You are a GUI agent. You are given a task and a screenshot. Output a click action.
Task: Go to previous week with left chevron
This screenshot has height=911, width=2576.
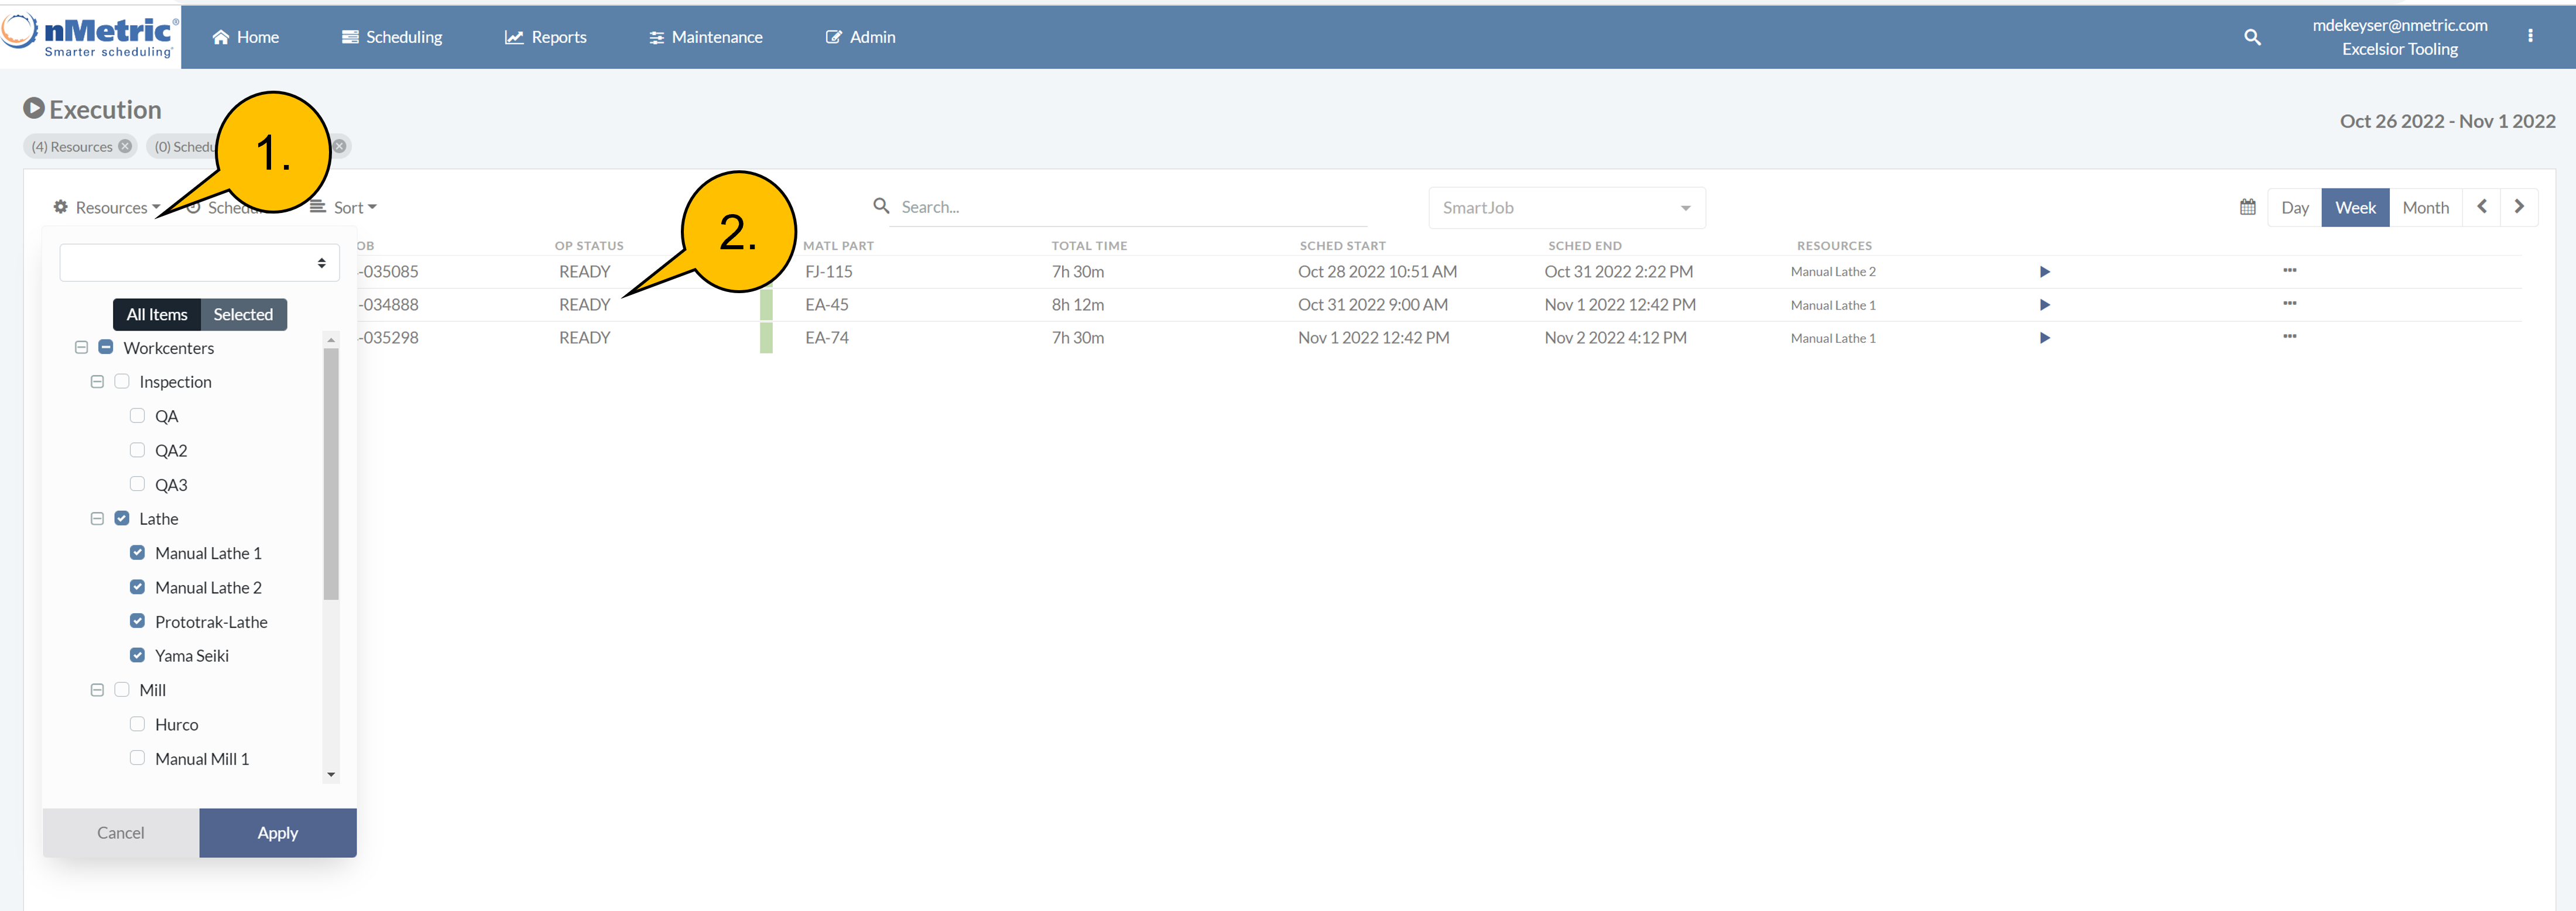[2481, 207]
